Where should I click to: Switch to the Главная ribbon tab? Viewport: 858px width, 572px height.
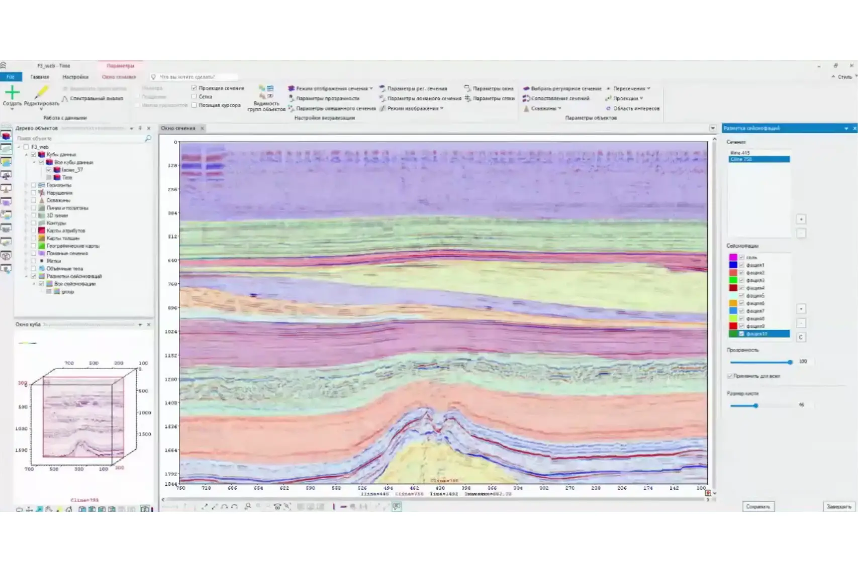40,77
